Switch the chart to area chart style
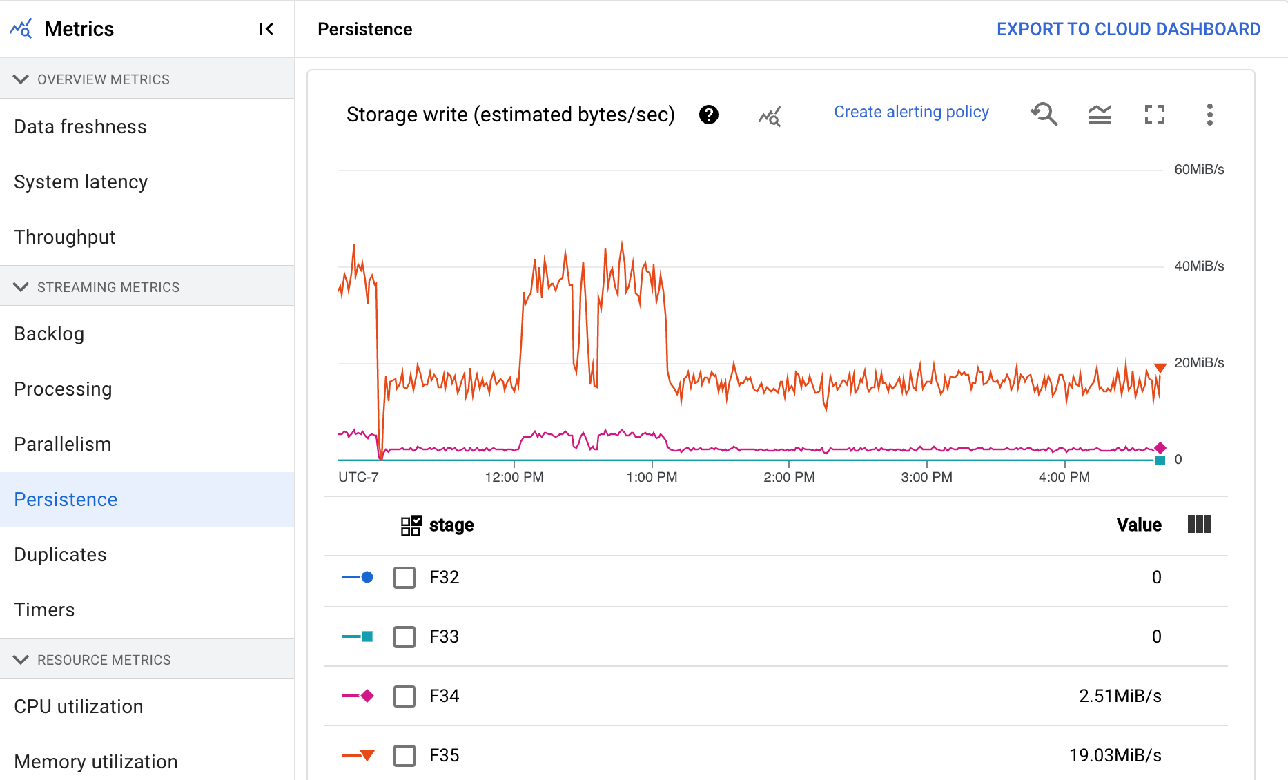This screenshot has height=780, width=1288. 1099,115
